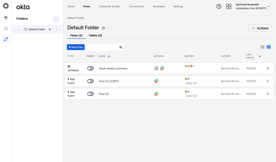Click the New Flow button
Screen dimensions: 276x162
76,47
